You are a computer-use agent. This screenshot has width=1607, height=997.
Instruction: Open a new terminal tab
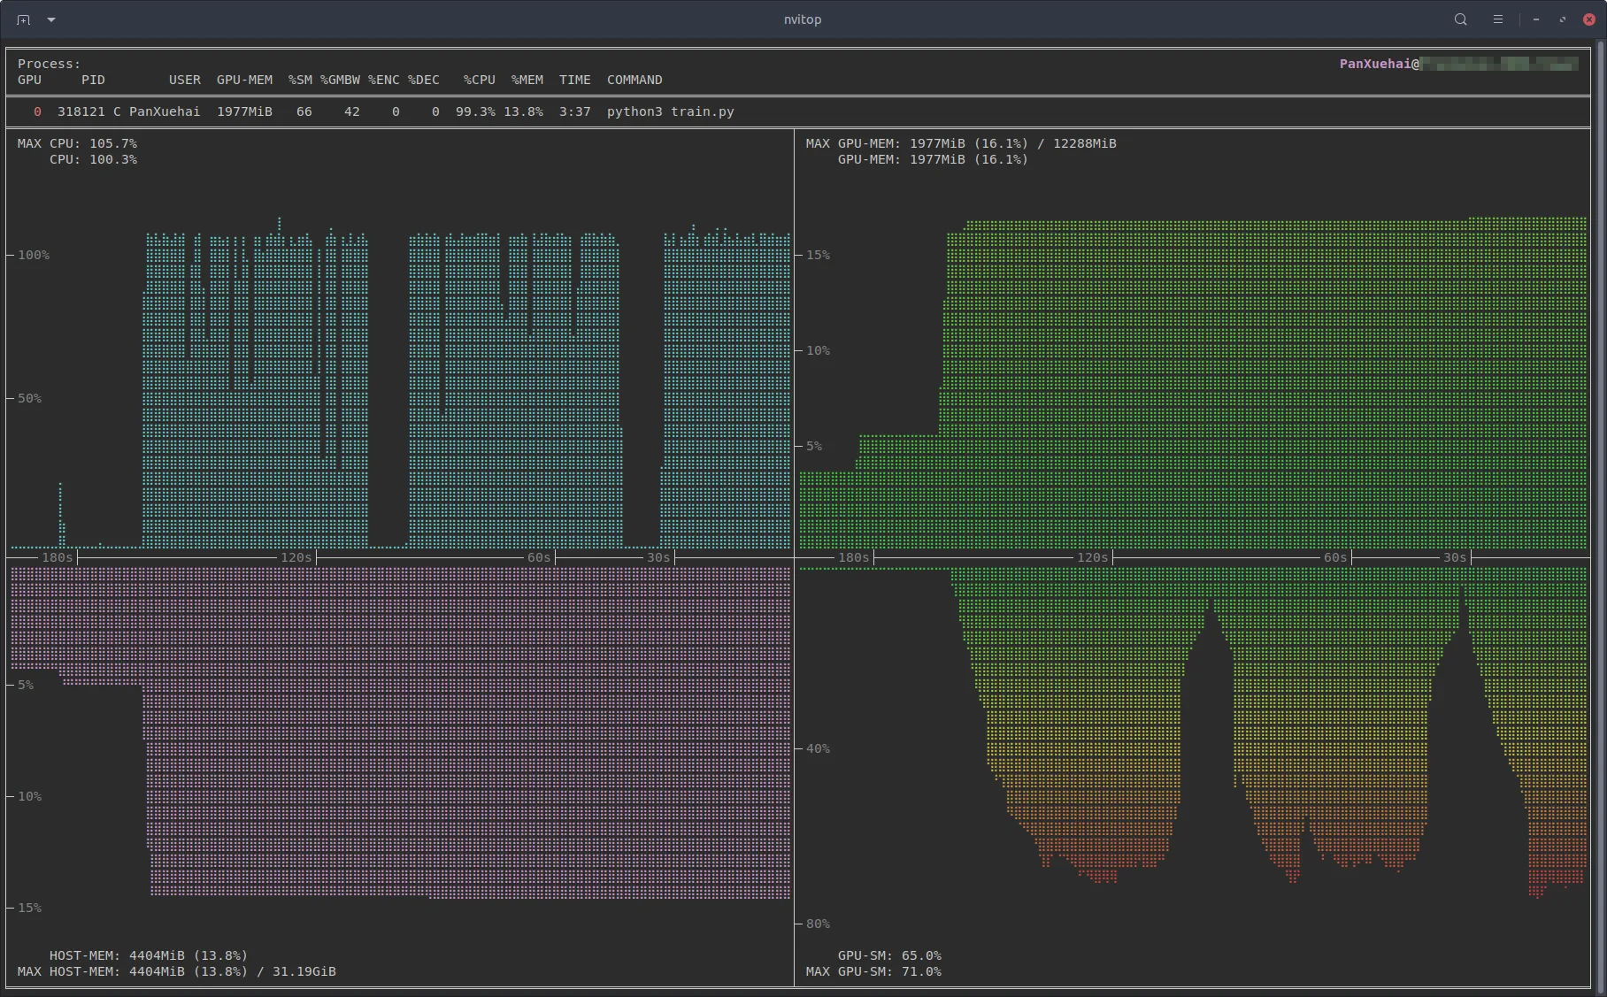[23, 19]
